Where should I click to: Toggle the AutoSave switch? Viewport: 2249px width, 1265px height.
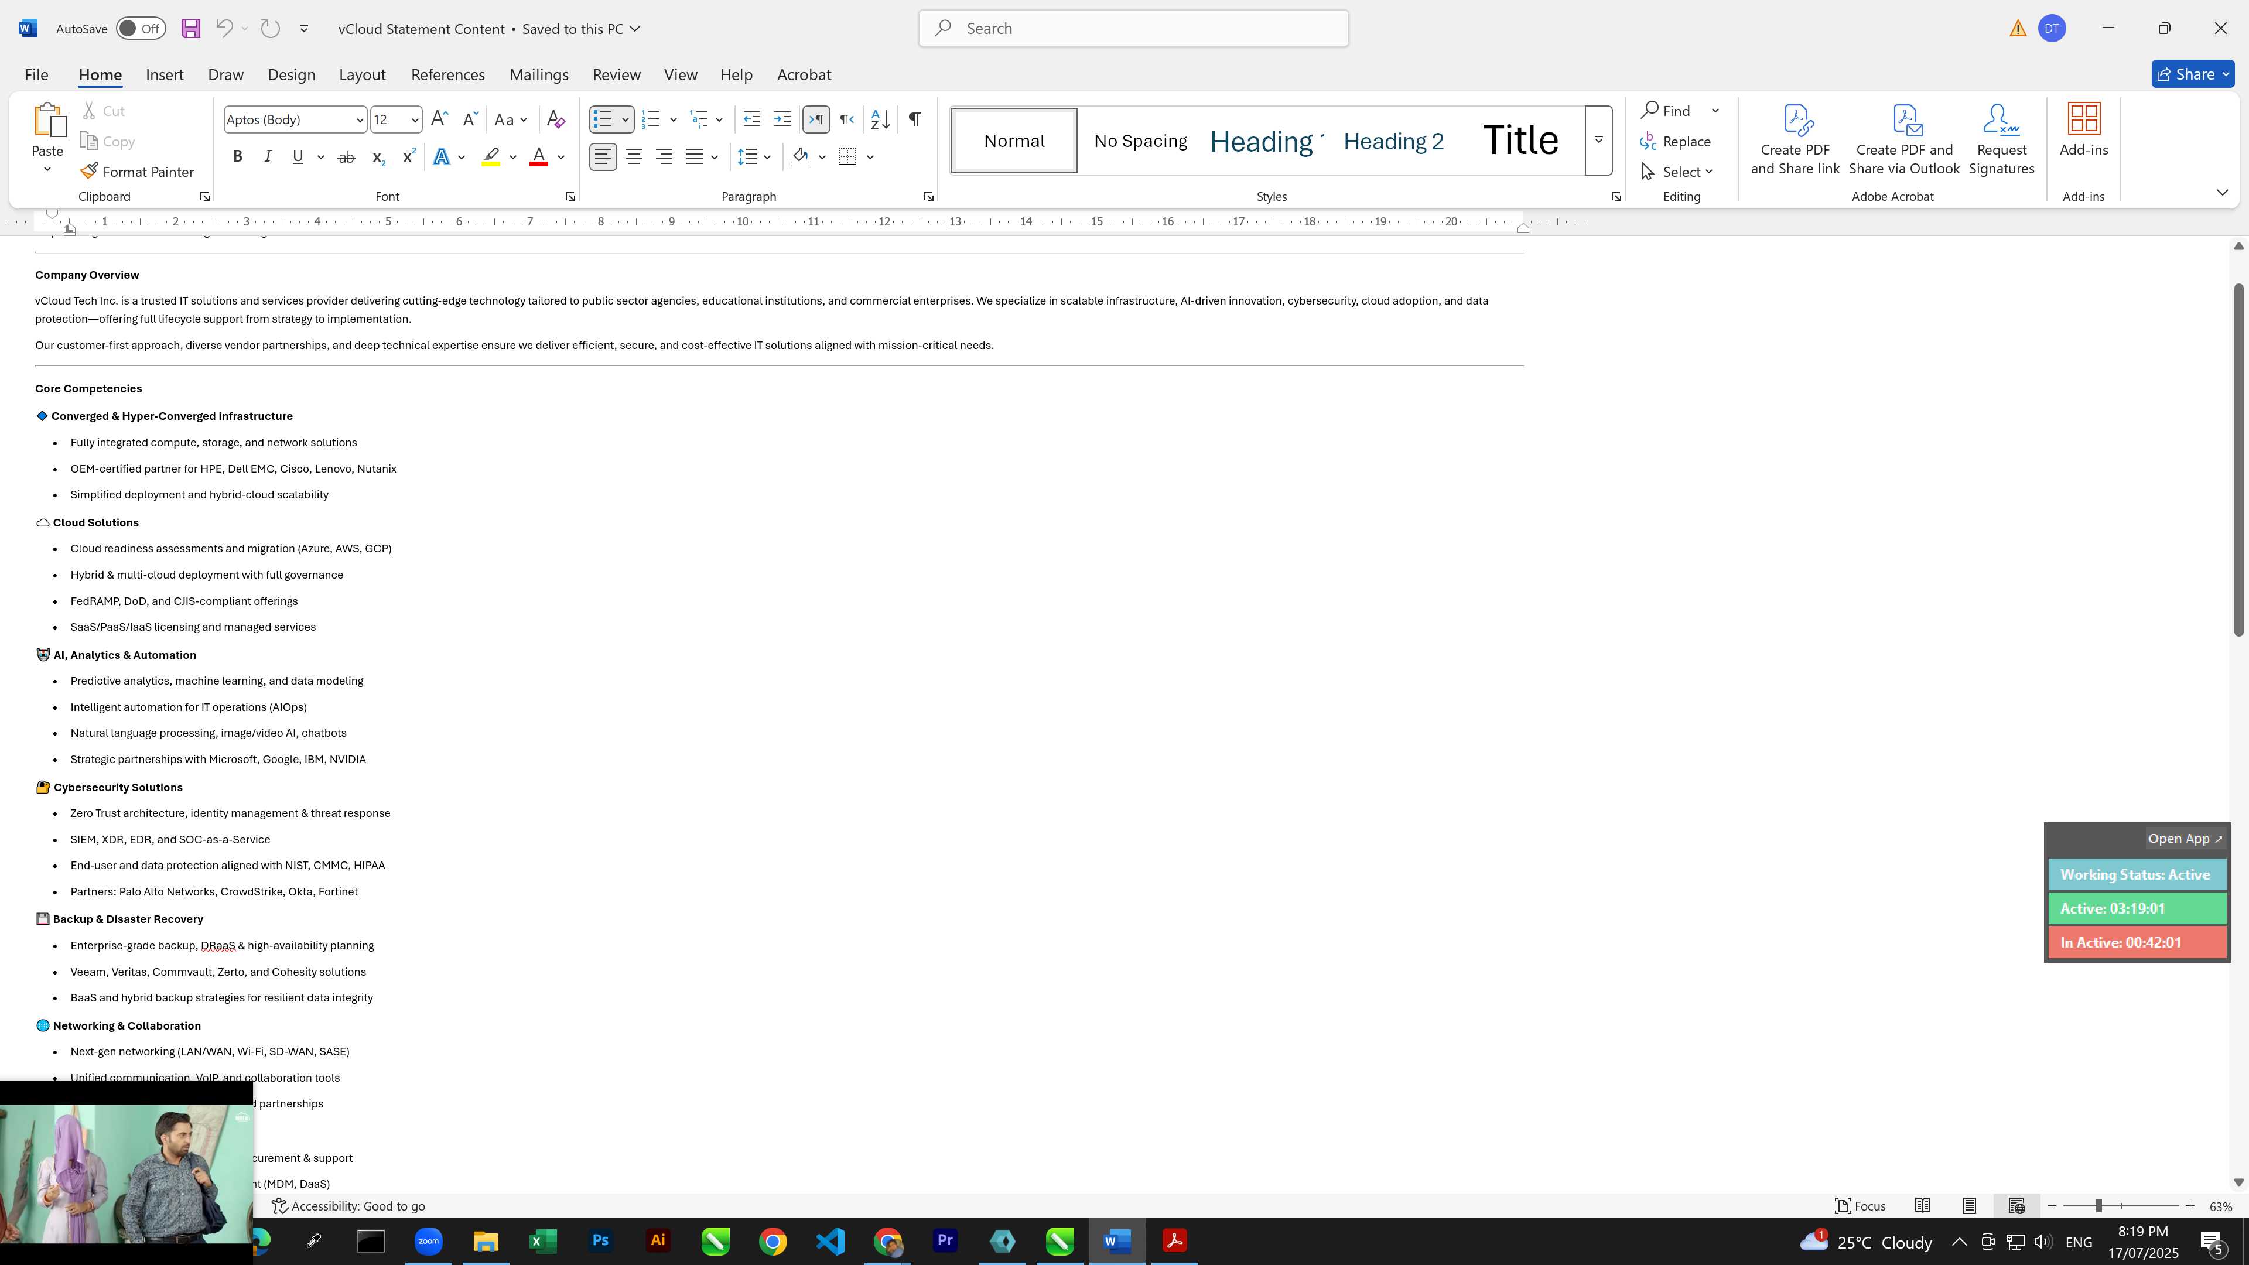tap(141, 29)
